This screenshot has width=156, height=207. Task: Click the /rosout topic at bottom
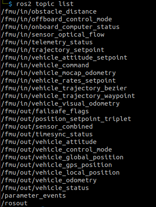[14, 203]
